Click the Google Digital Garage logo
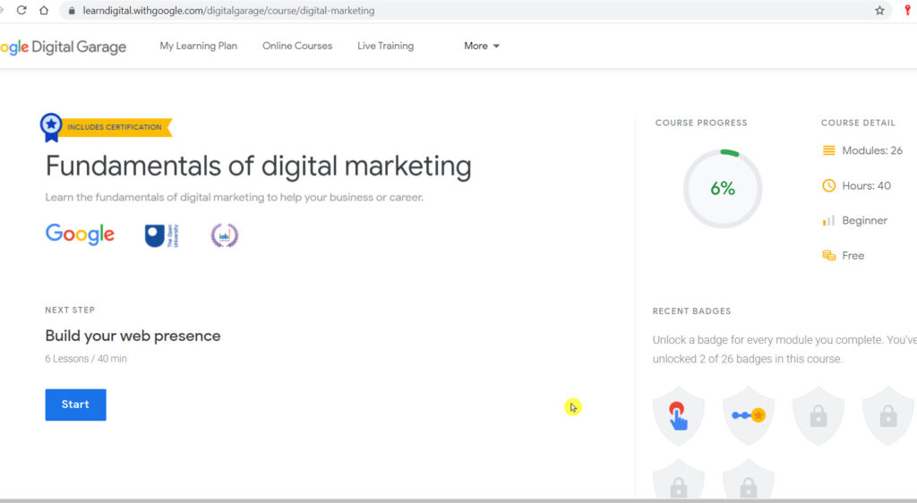 [63, 47]
